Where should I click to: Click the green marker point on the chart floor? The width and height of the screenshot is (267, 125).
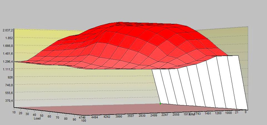coord(160,103)
